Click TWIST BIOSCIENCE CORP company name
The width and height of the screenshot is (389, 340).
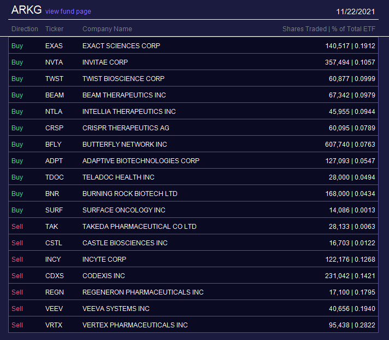[x=123, y=78]
